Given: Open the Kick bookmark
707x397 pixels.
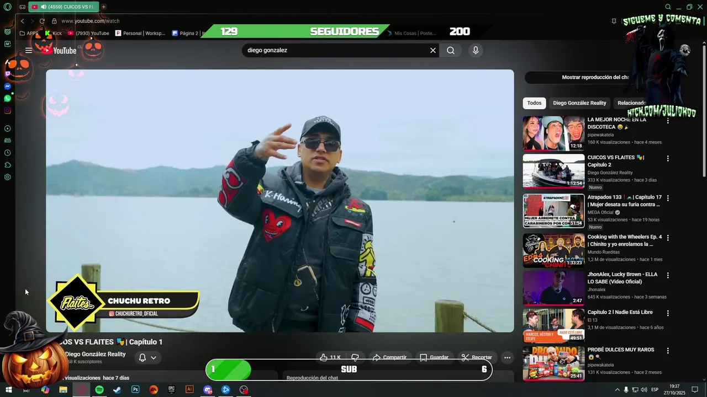Looking at the screenshot, I should click(x=53, y=33).
